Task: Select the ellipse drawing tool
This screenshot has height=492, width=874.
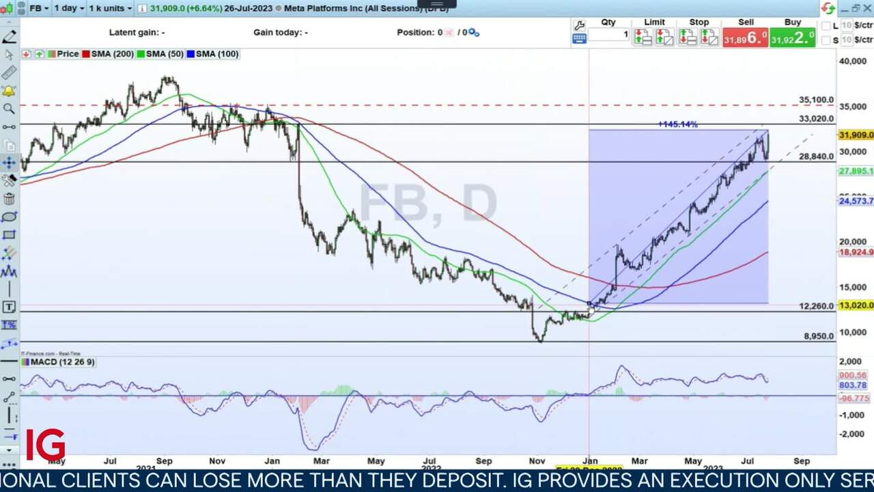Action: (9, 217)
